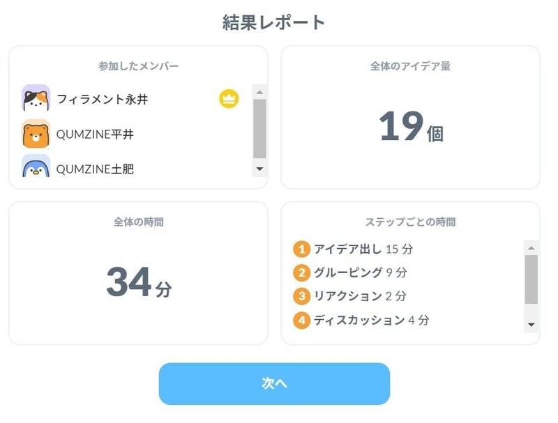Viewport: 558px width, 423px height.
Task: Click the step 2 orange number badge
Action: 302,272
